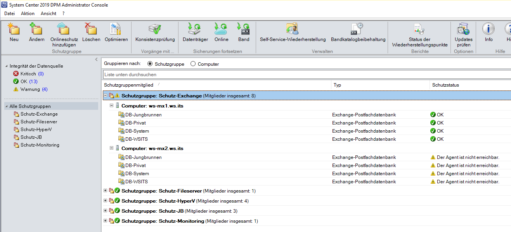Select Schutz-Fileserver in the sidebar

[x=39, y=122]
